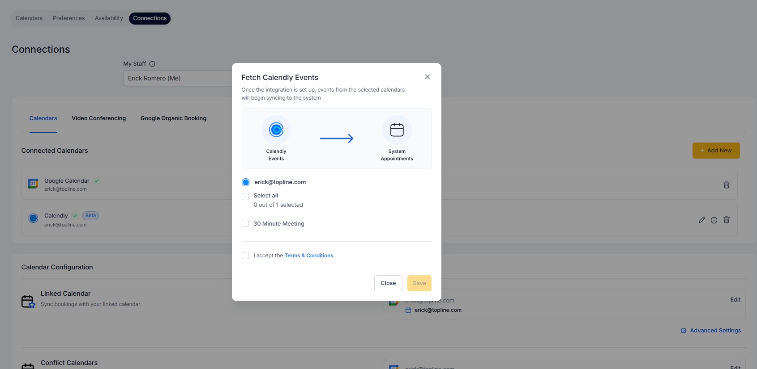Open the Availability tab

109,18
